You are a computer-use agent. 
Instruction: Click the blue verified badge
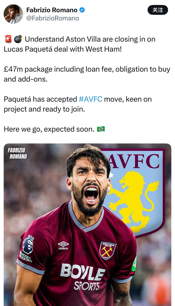[82, 10]
